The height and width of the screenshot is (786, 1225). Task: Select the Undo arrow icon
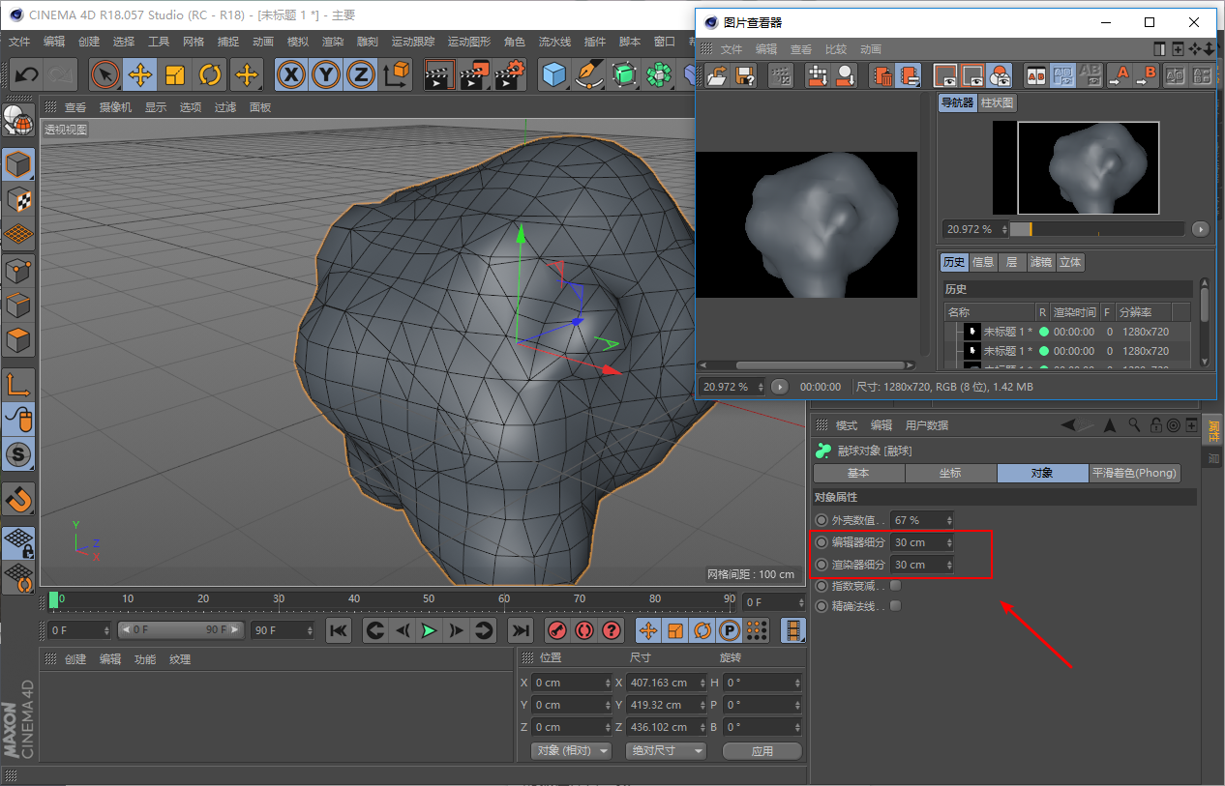(x=27, y=74)
